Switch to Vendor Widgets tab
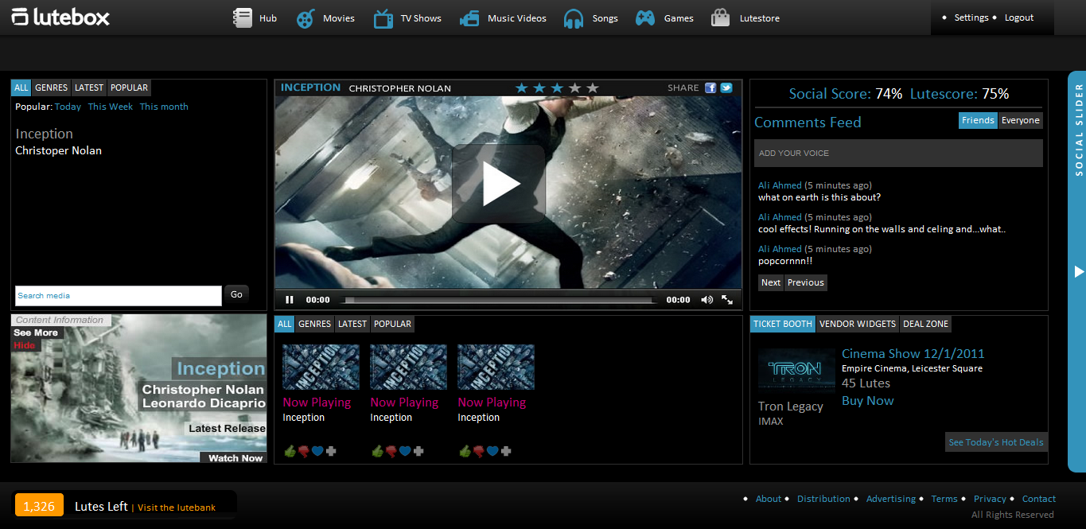1086x529 pixels. [x=858, y=324]
